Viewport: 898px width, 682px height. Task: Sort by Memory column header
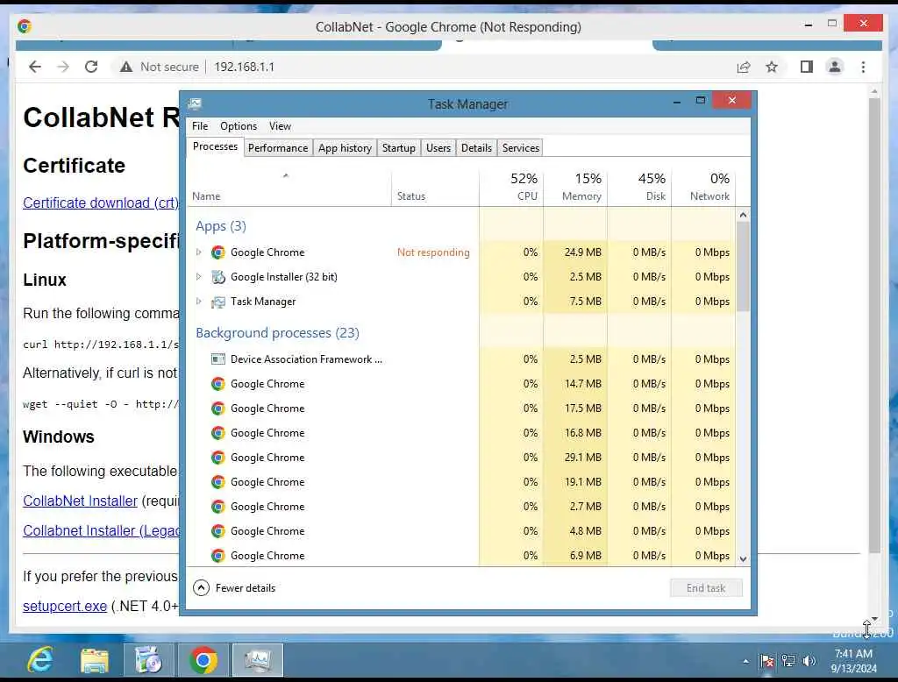click(575, 189)
